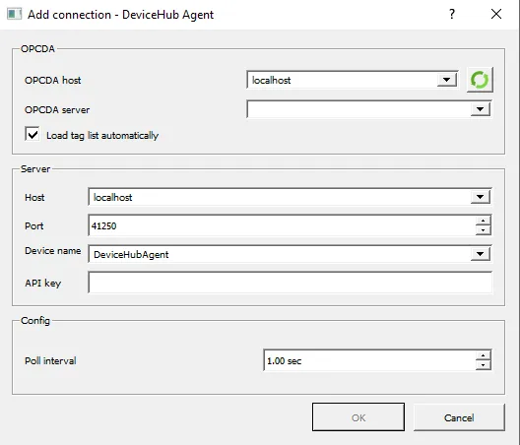The image size is (520, 445).
Task: Expand the Device name dropdown arrow
Action: 480,254
